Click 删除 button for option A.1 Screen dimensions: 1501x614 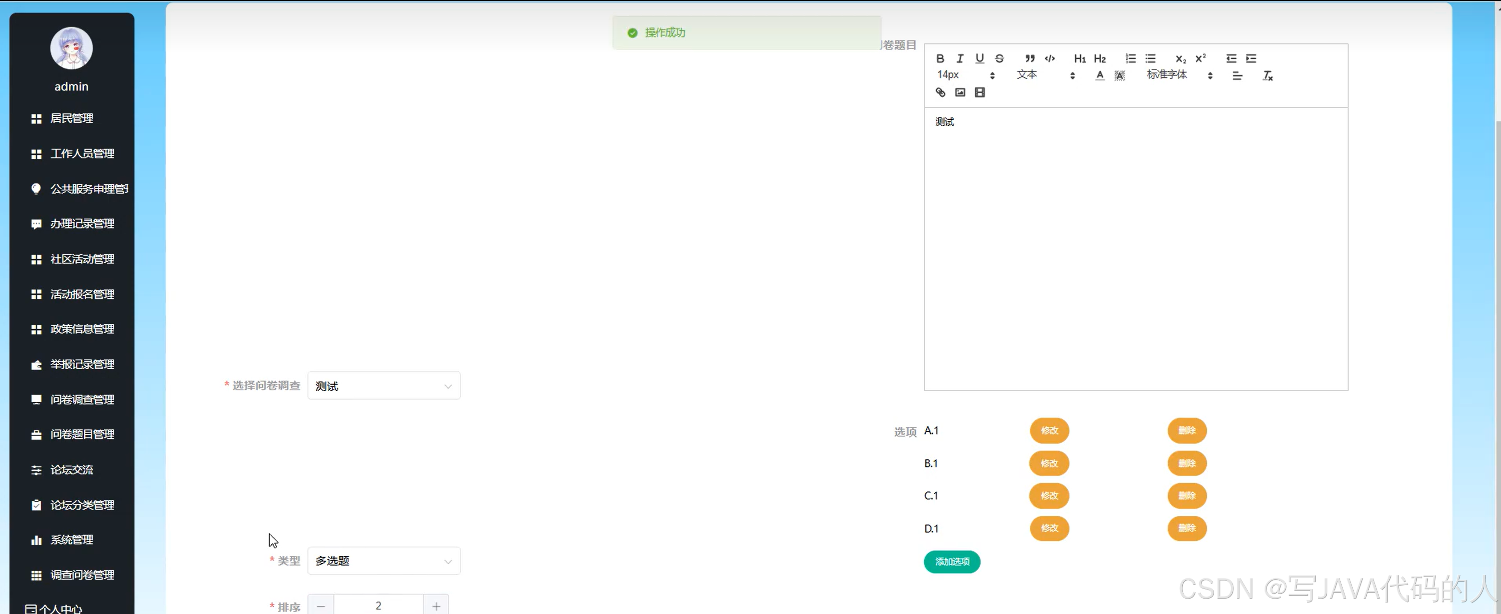click(1186, 431)
